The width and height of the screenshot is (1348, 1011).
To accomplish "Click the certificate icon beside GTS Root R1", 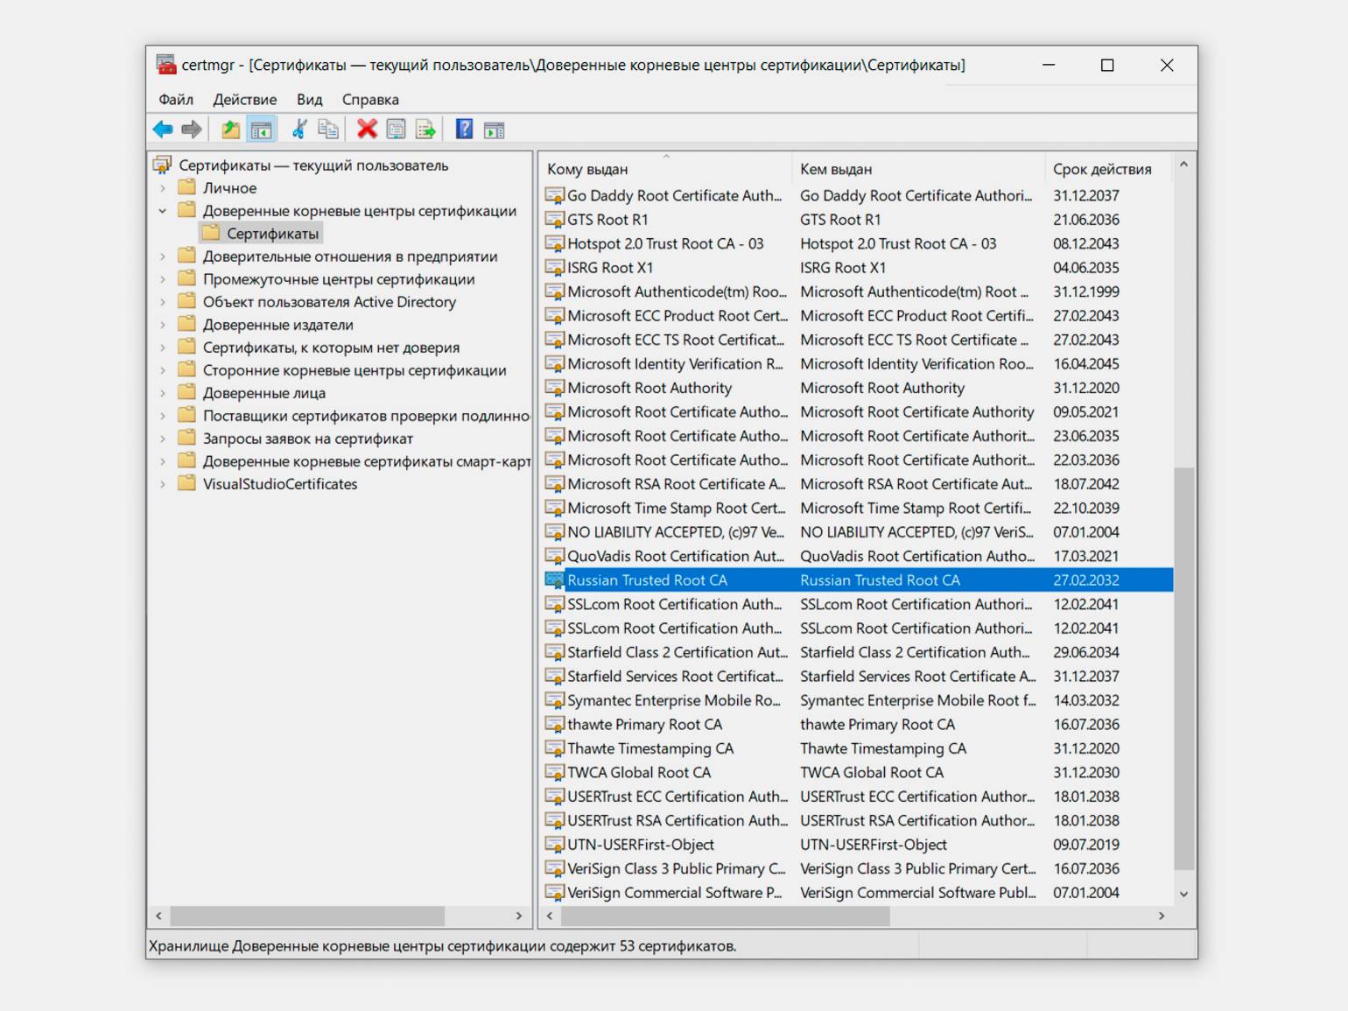I will click(555, 220).
